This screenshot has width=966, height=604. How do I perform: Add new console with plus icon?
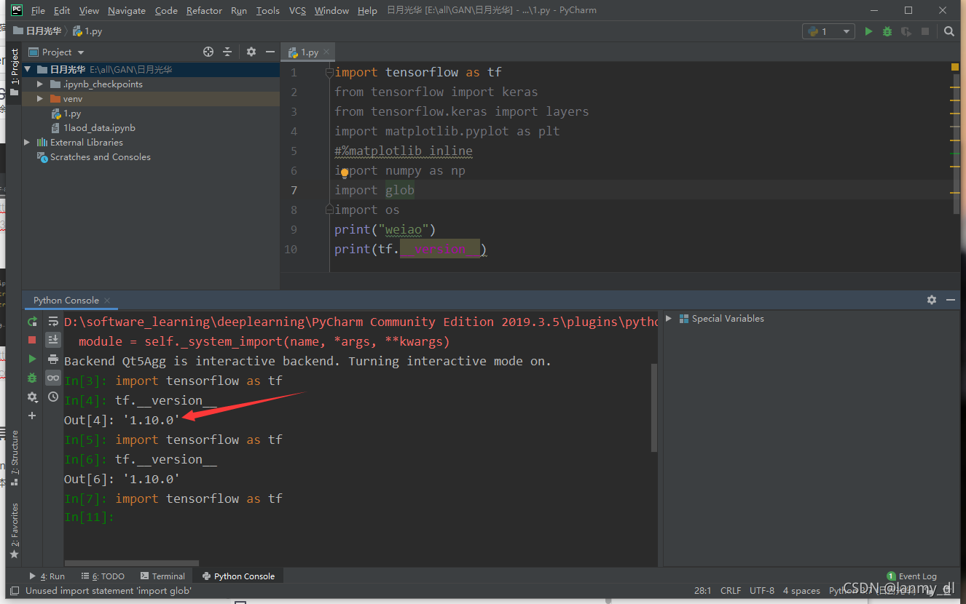pos(32,416)
